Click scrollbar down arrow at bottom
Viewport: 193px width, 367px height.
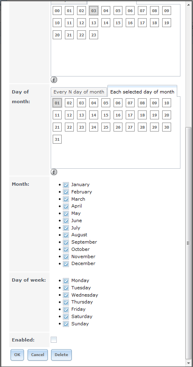point(189,363)
